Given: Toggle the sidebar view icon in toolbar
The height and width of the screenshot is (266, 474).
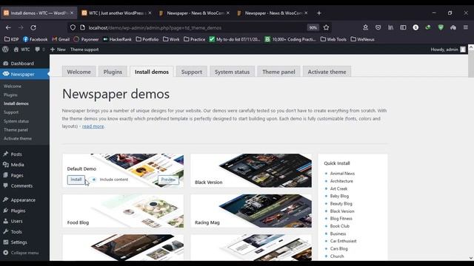Looking at the screenshot, I should point(403,27).
